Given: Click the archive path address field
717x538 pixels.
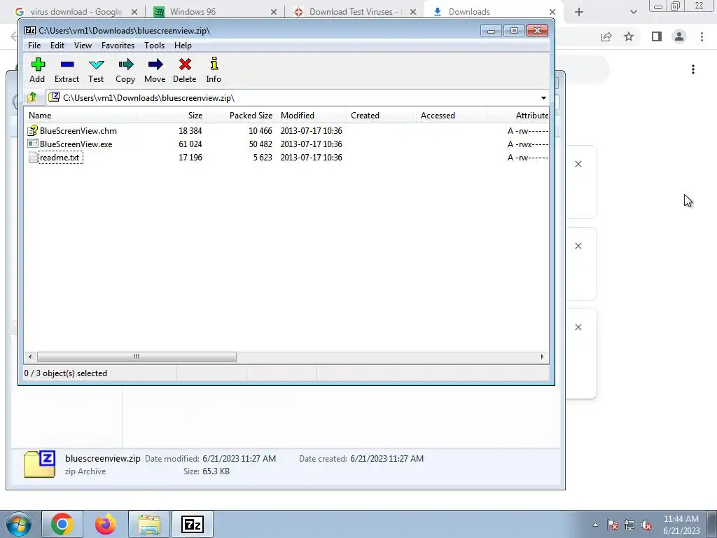Looking at the screenshot, I should [x=293, y=98].
